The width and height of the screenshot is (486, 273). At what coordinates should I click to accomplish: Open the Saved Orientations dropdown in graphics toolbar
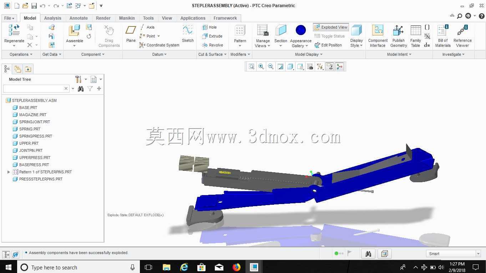pyautogui.click(x=300, y=66)
